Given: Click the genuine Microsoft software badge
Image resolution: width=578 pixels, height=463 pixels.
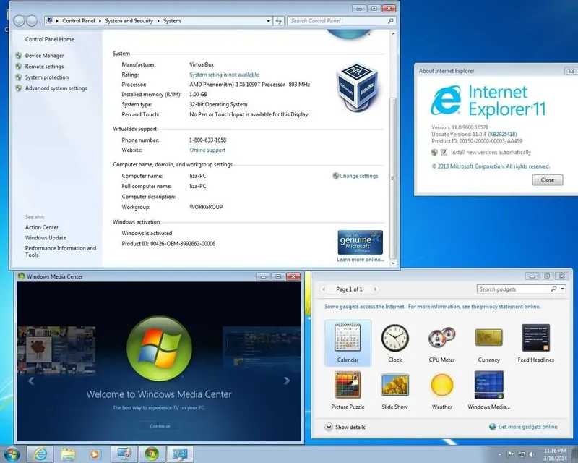Looking at the screenshot, I should tap(360, 242).
